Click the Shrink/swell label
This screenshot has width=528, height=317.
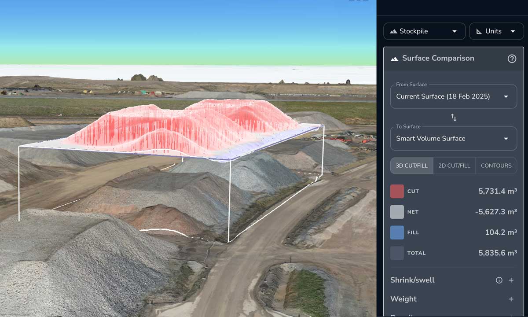[x=412, y=280]
